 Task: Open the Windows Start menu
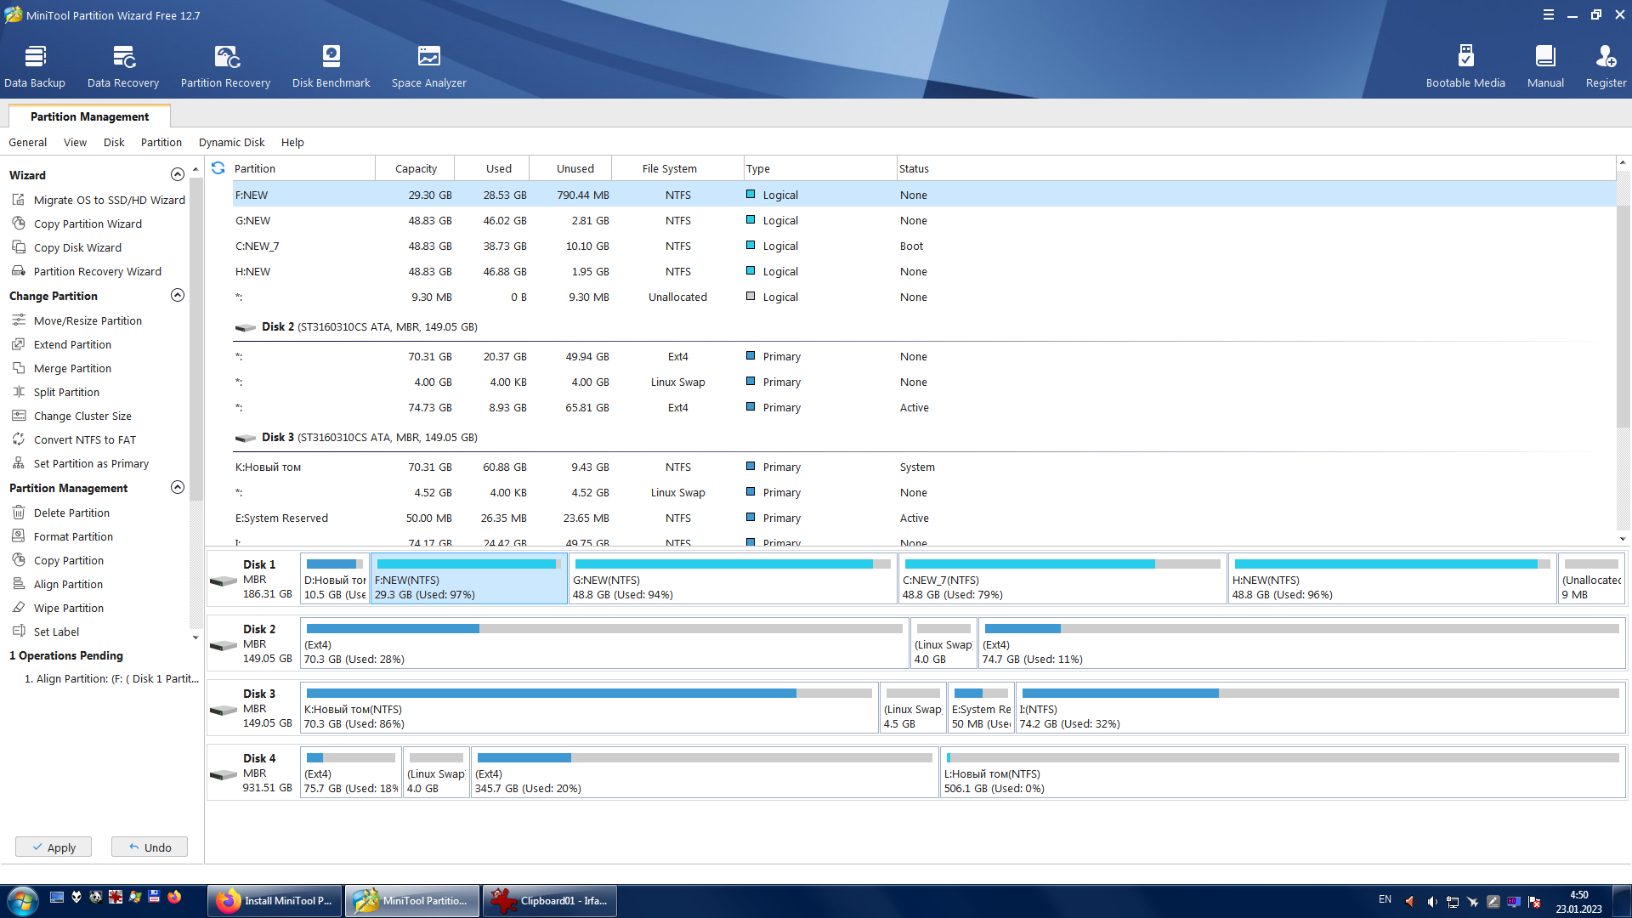click(22, 900)
